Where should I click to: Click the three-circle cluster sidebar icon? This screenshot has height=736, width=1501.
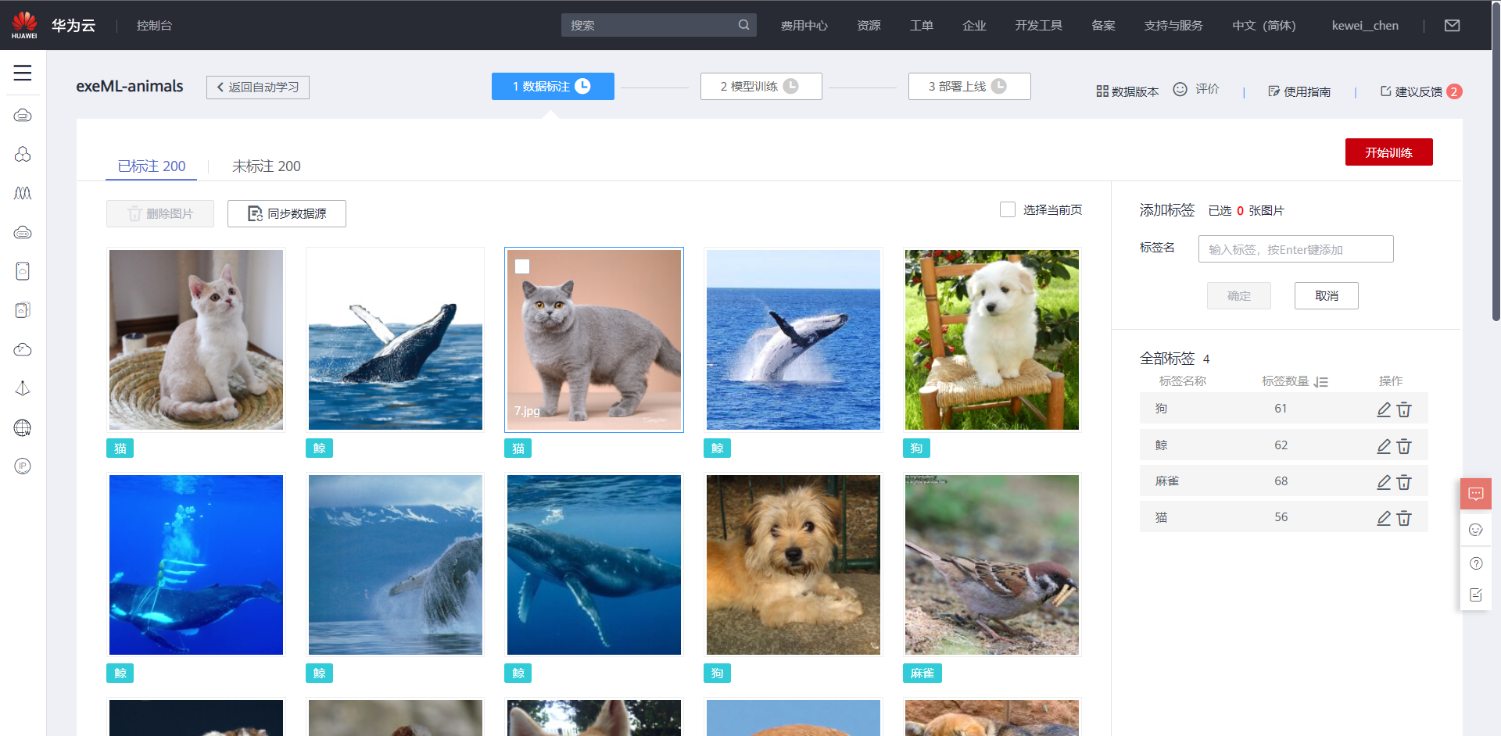pyautogui.click(x=23, y=155)
